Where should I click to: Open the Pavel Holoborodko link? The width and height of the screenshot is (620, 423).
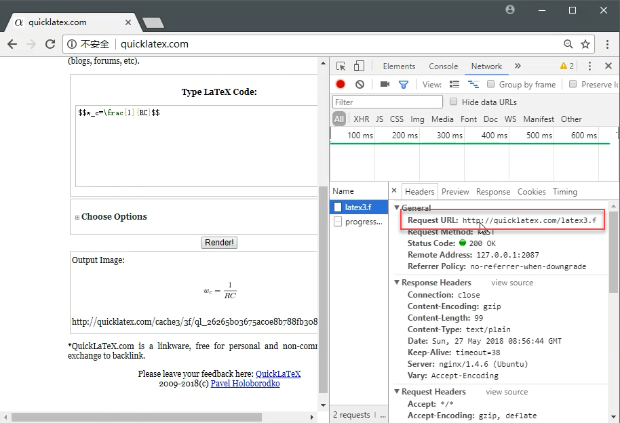[245, 384]
